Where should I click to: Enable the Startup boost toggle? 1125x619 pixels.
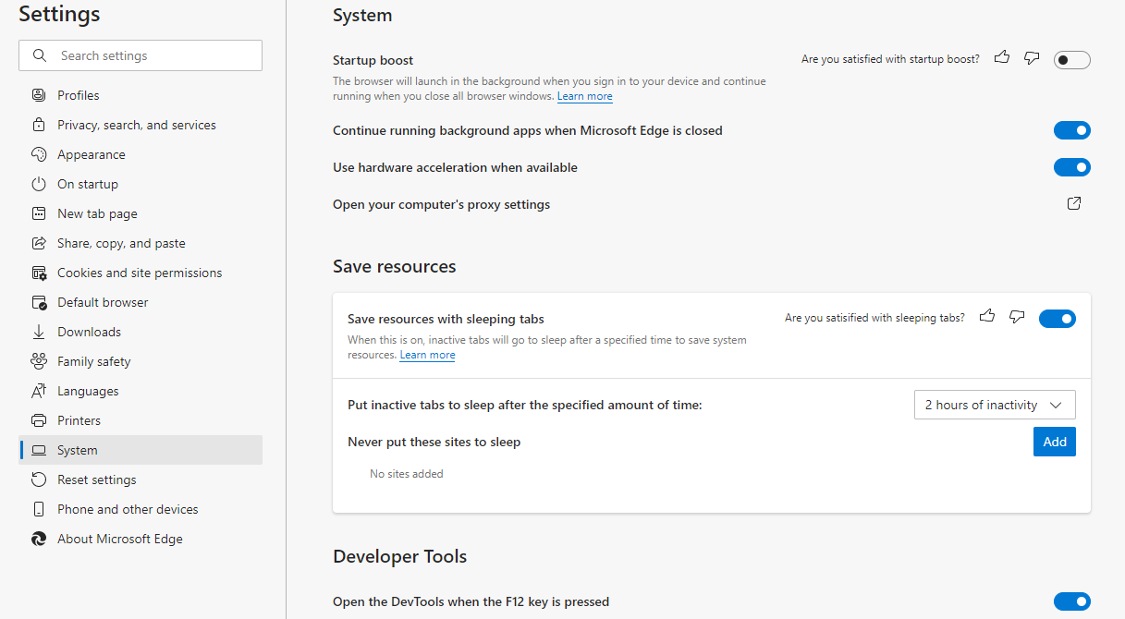pyautogui.click(x=1071, y=60)
